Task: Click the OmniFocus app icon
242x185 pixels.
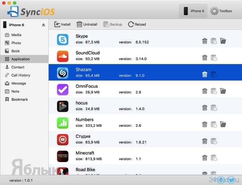Action: coord(63,90)
